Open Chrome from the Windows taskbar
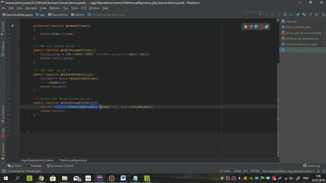 41,178
